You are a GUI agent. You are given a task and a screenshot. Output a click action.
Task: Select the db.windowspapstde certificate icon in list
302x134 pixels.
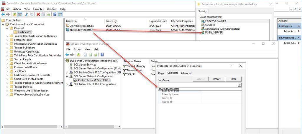tap(68, 30)
